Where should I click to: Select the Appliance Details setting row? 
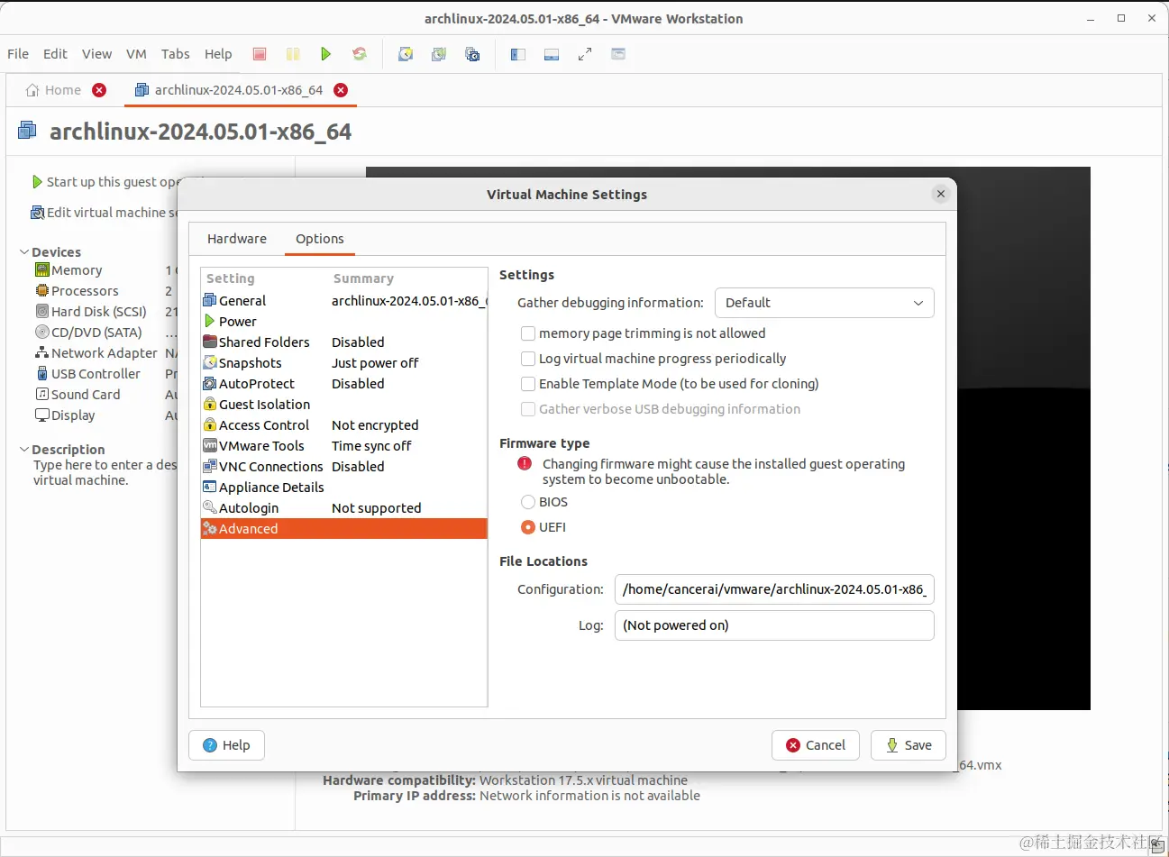tap(344, 488)
